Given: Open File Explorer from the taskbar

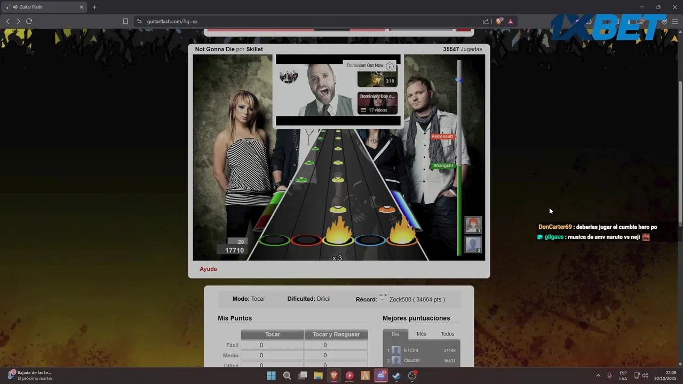Looking at the screenshot, I should 319,375.
